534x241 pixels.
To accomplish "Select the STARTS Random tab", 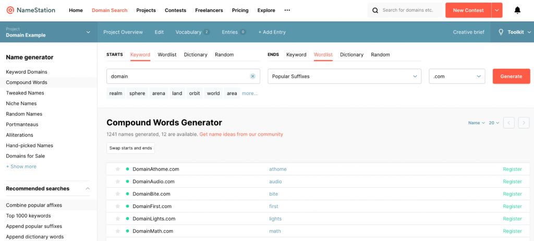I will tap(224, 55).
